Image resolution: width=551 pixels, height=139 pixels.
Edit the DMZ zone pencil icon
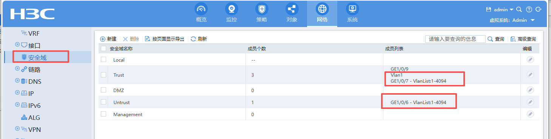[x=530, y=90]
